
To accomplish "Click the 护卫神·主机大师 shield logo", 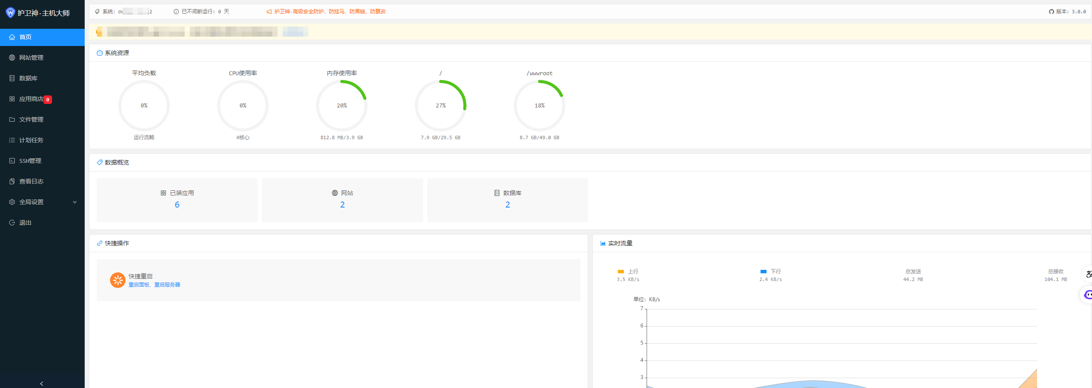I will coord(10,13).
